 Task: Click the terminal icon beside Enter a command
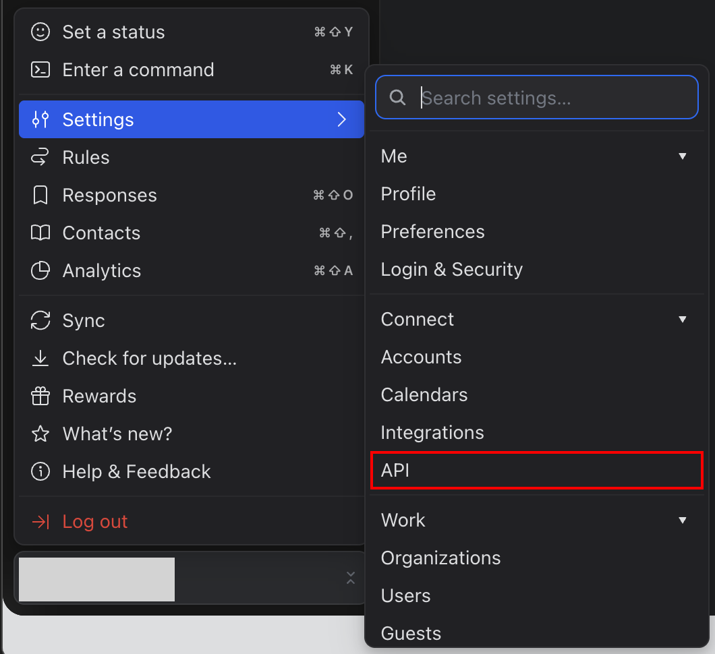coord(40,69)
